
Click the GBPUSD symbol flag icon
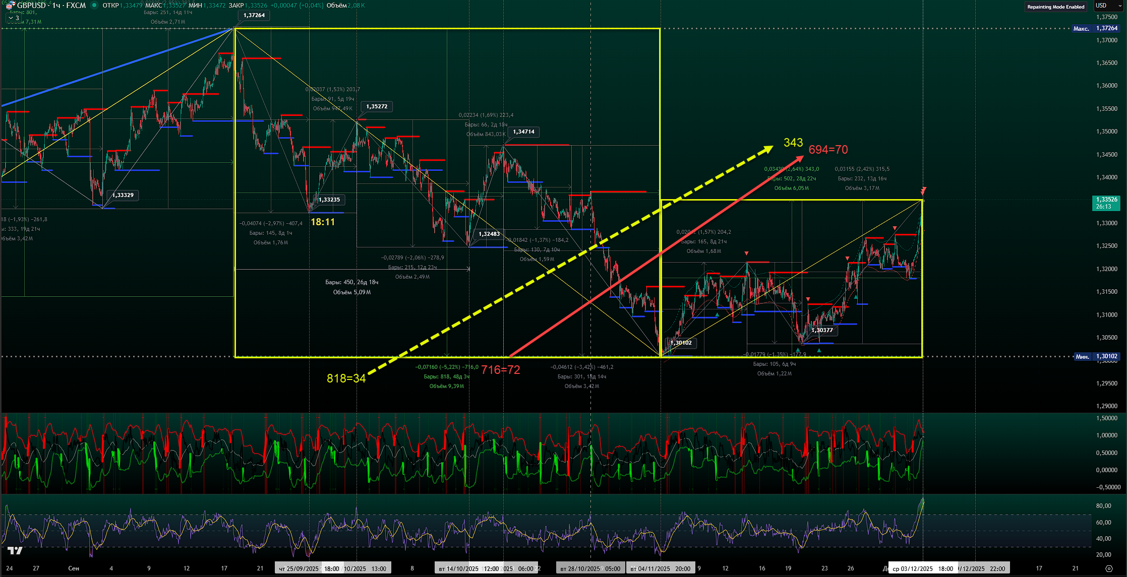(x=9, y=6)
